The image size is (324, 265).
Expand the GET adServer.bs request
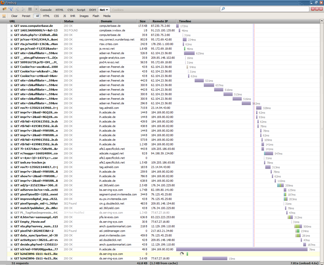point(11,190)
